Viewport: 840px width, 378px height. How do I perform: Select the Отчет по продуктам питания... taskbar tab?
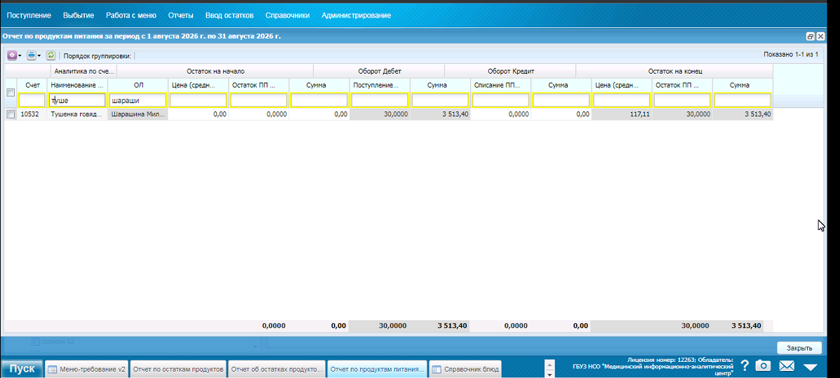coord(377,369)
